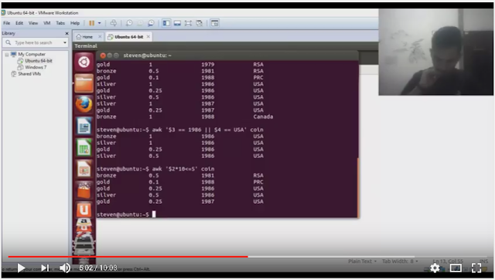
Task: Launch LibreOffice Impress from the launcher
Action: point(84,169)
